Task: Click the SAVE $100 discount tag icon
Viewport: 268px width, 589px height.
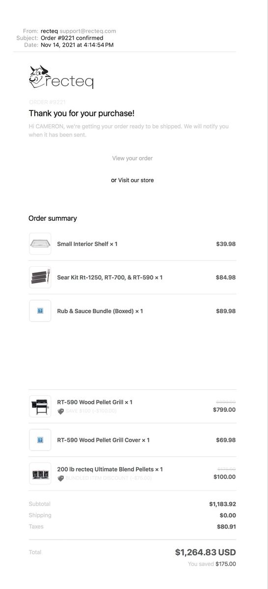Action: coord(61,411)
